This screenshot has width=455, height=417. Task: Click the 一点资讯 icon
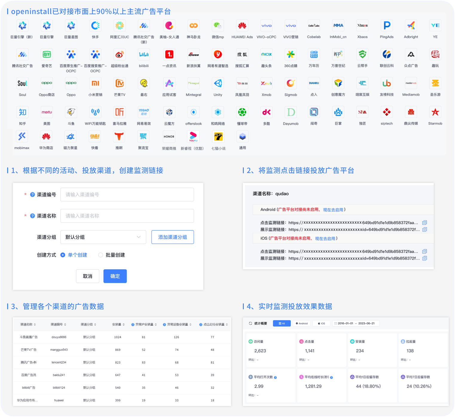coord(169,54)
